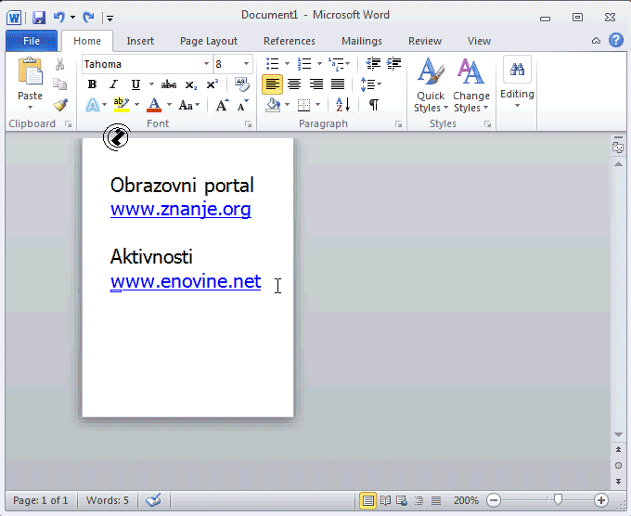Open Microsoft Word Help icon
The image size is (631, 516).
click(x=615, y=41)
